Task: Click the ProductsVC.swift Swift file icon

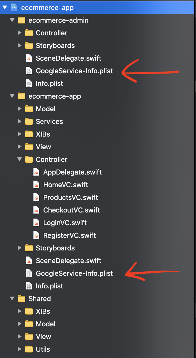Action: click(36, 197)
